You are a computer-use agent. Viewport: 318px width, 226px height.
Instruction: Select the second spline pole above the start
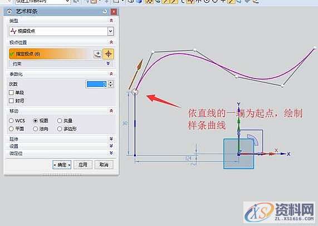153,52
